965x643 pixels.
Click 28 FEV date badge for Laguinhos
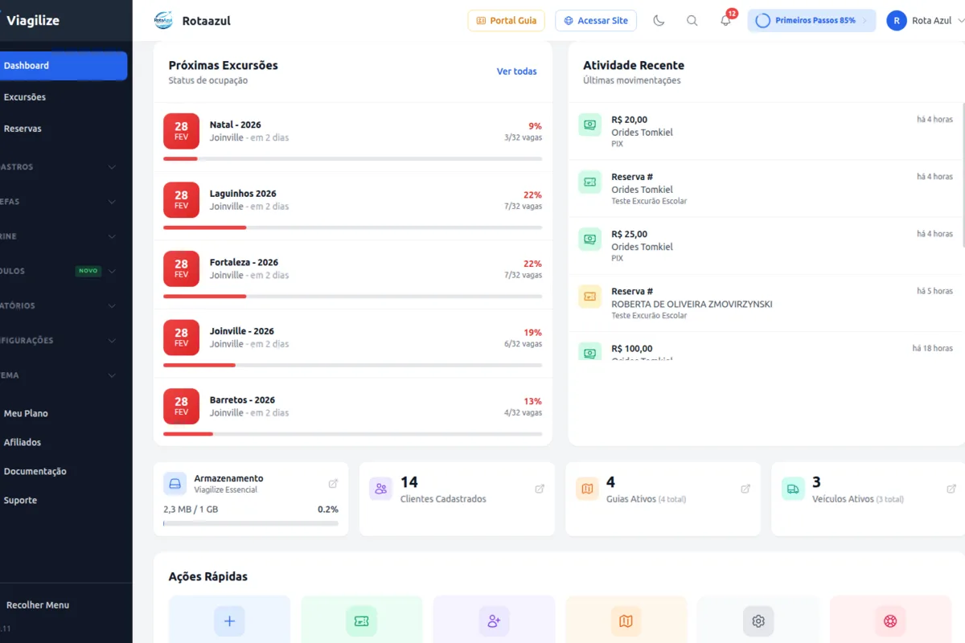(181, 199)
